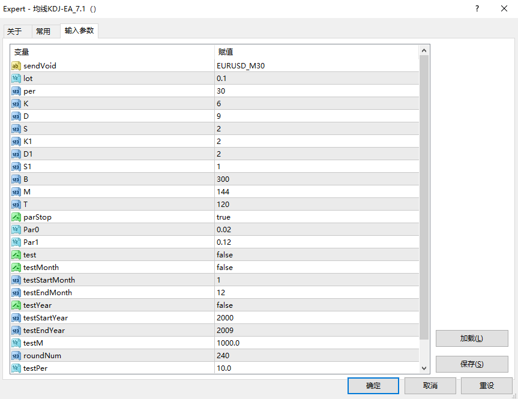Click the scroll down arrow of parameter list

[424, 368]
